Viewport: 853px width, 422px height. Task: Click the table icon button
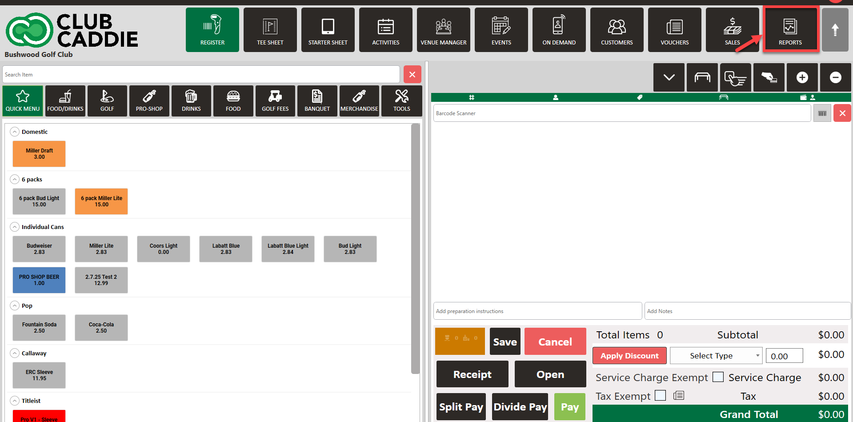click(x=702, y=77)
